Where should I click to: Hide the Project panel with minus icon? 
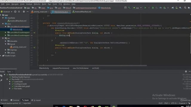point(28,12)
